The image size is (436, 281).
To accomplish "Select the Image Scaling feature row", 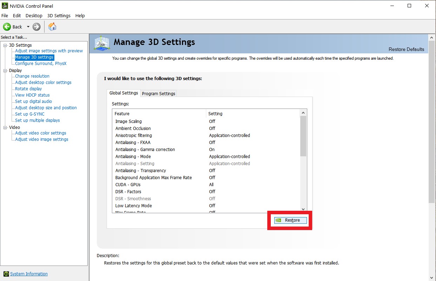I will tap(206, 122).
